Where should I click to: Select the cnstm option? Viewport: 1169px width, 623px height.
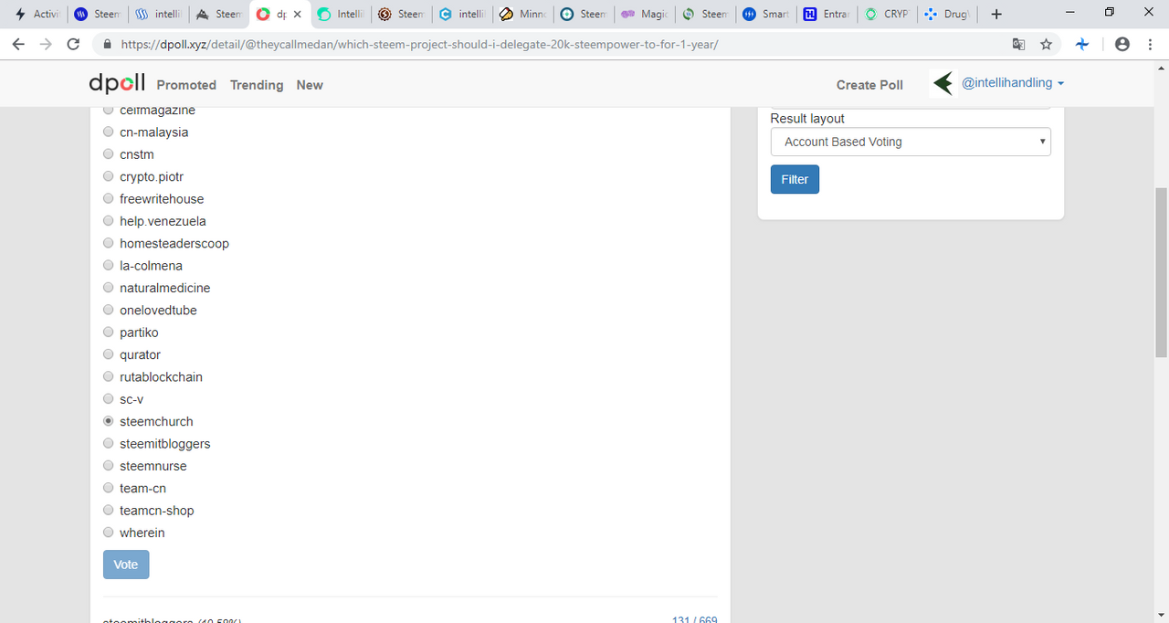109,154
